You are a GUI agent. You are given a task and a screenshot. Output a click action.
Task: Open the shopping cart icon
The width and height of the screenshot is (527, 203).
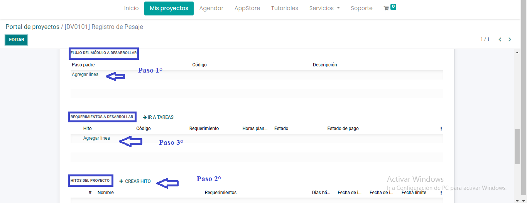[386, 8]
